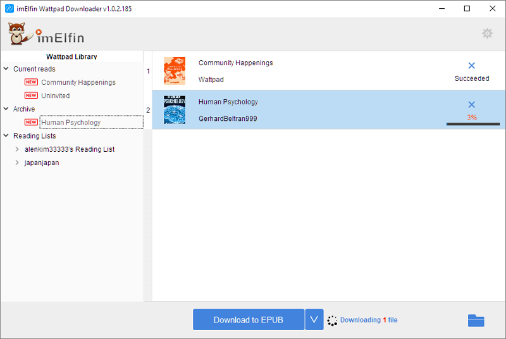Click the NEW badge beside Community Happenings
Screen dimensions: 506x339
click(31, 82)
